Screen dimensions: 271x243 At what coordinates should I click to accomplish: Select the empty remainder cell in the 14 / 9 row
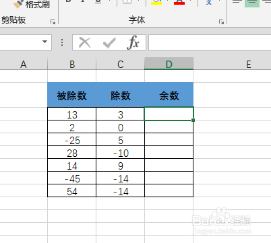coord(169,165)
